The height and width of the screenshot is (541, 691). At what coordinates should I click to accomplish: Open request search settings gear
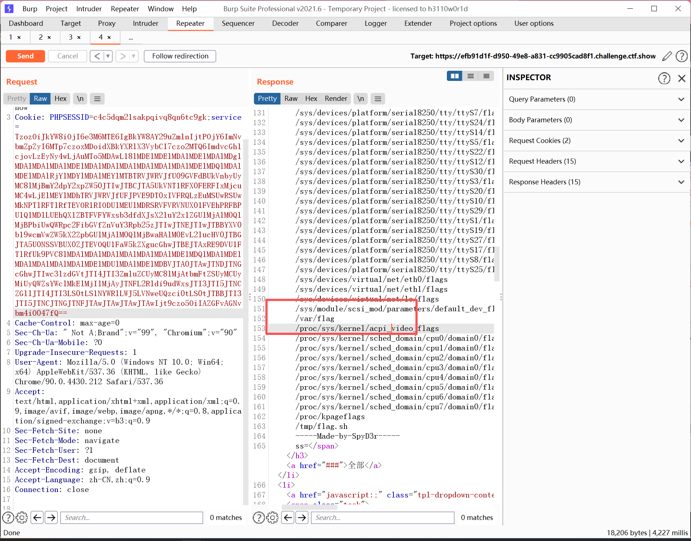[22, 517]
